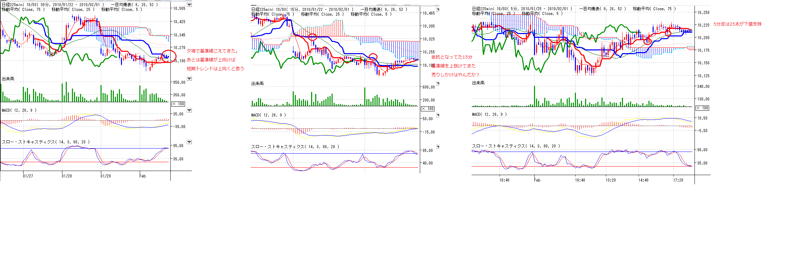Image resolution: width=794 pixels, height=280 pixels.
Task: Click the red note 5分足は25本が下値支持
Action: (737, 24)
